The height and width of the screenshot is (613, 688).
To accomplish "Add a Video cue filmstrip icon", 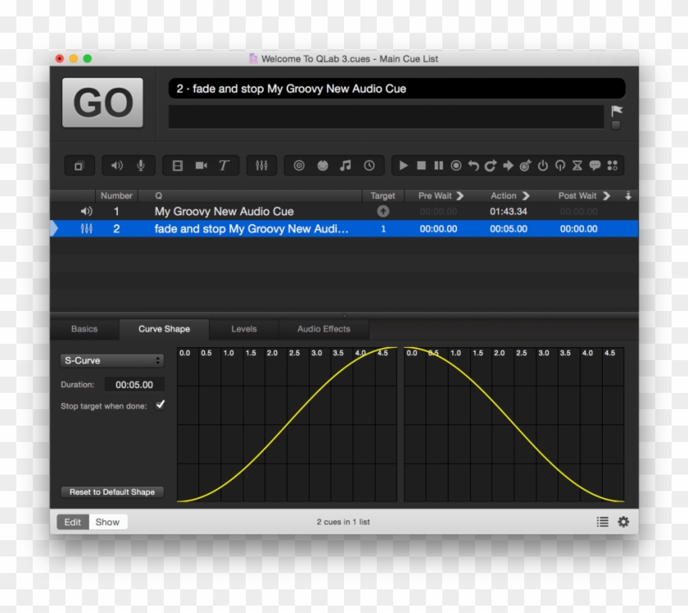I will (177, 166).
